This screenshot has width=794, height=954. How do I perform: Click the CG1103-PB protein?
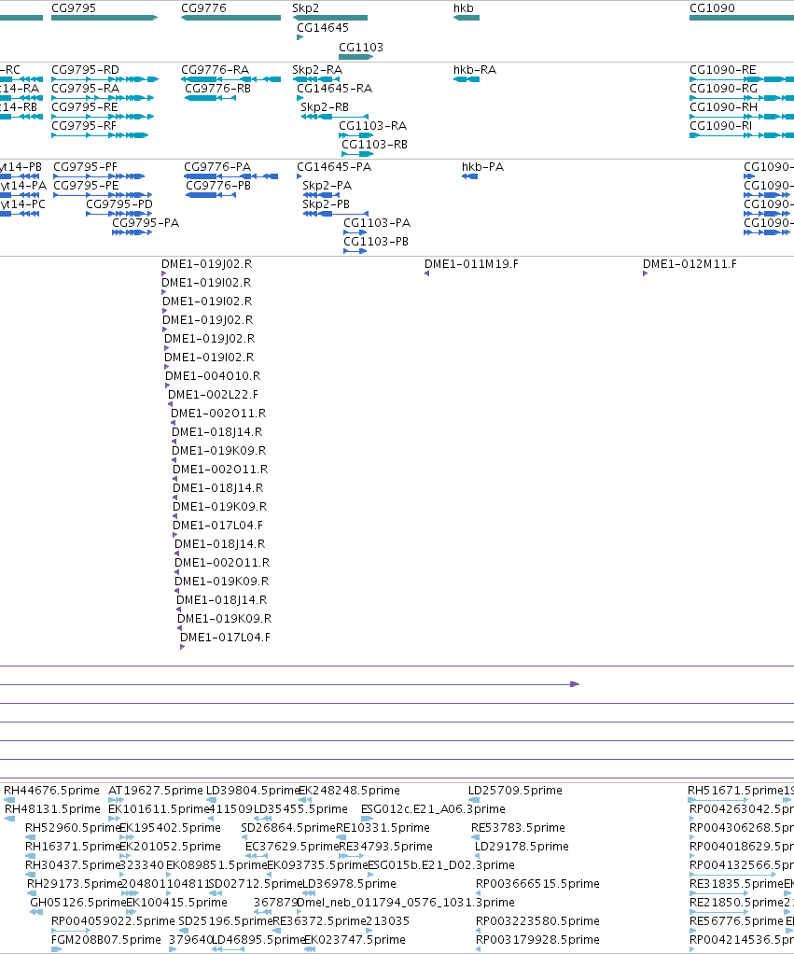pos(376,242)
